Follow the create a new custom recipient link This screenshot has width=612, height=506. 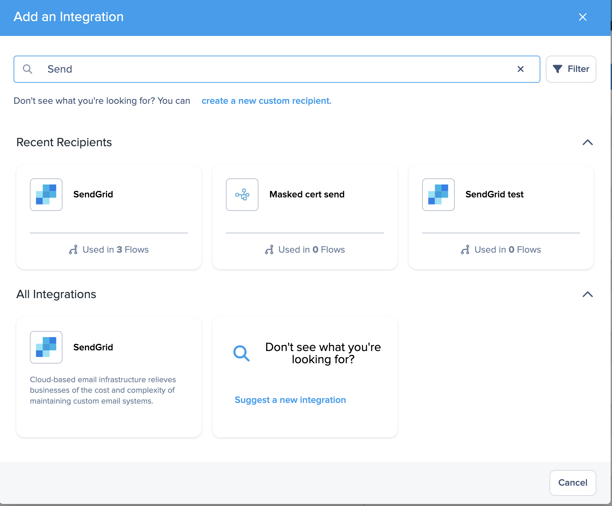pos(266,101)
